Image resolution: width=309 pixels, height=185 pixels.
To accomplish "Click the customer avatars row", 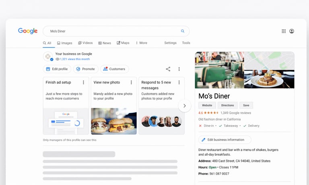I will point(161,121).
